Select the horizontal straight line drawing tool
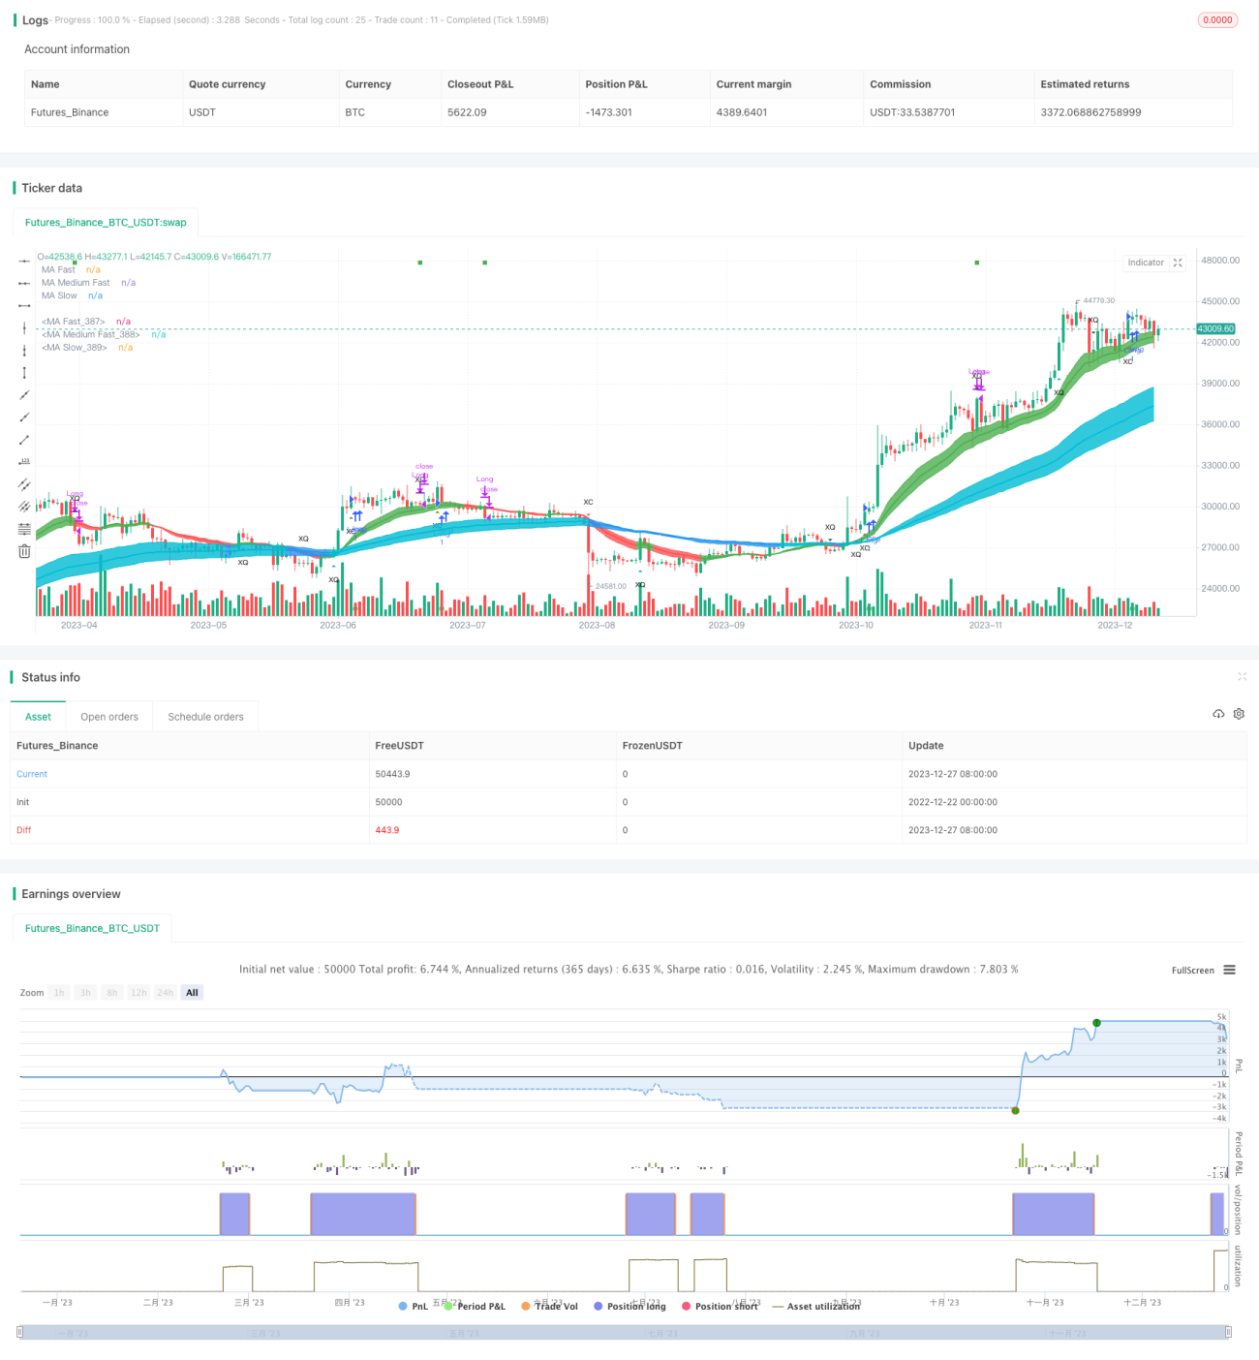 [x=24, y=262]
